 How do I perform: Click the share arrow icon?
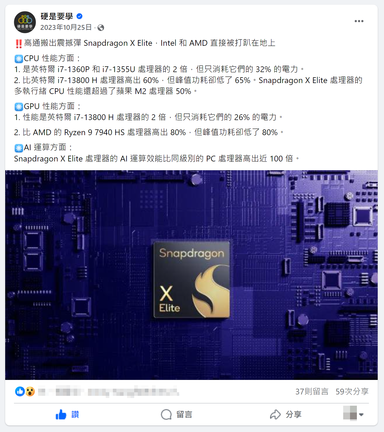(275, 414)
